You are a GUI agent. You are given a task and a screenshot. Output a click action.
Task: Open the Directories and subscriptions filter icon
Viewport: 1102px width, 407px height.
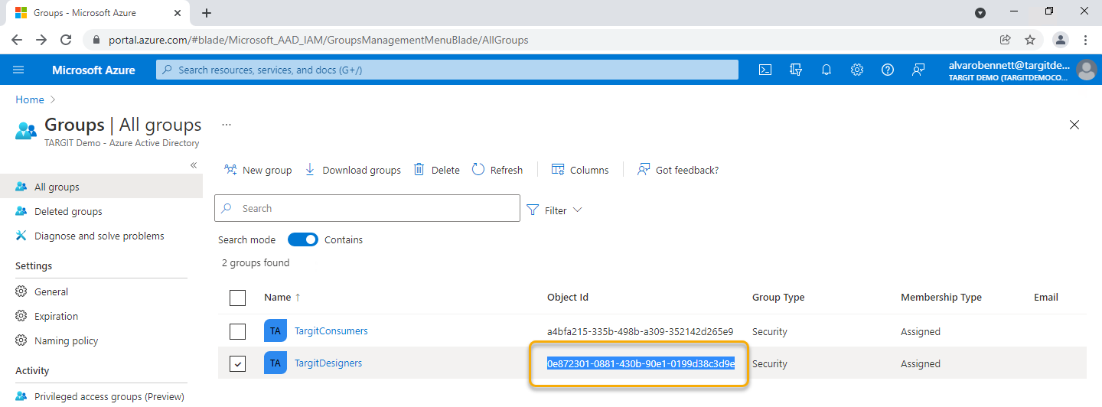click(796, 70)
